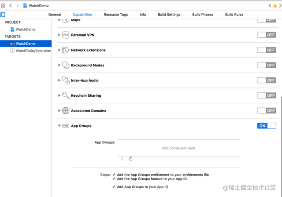Screen dimensions: 282x197
Task: Click 'Add the App Groups entitlement' step text
Action: (x=163, y=175)
